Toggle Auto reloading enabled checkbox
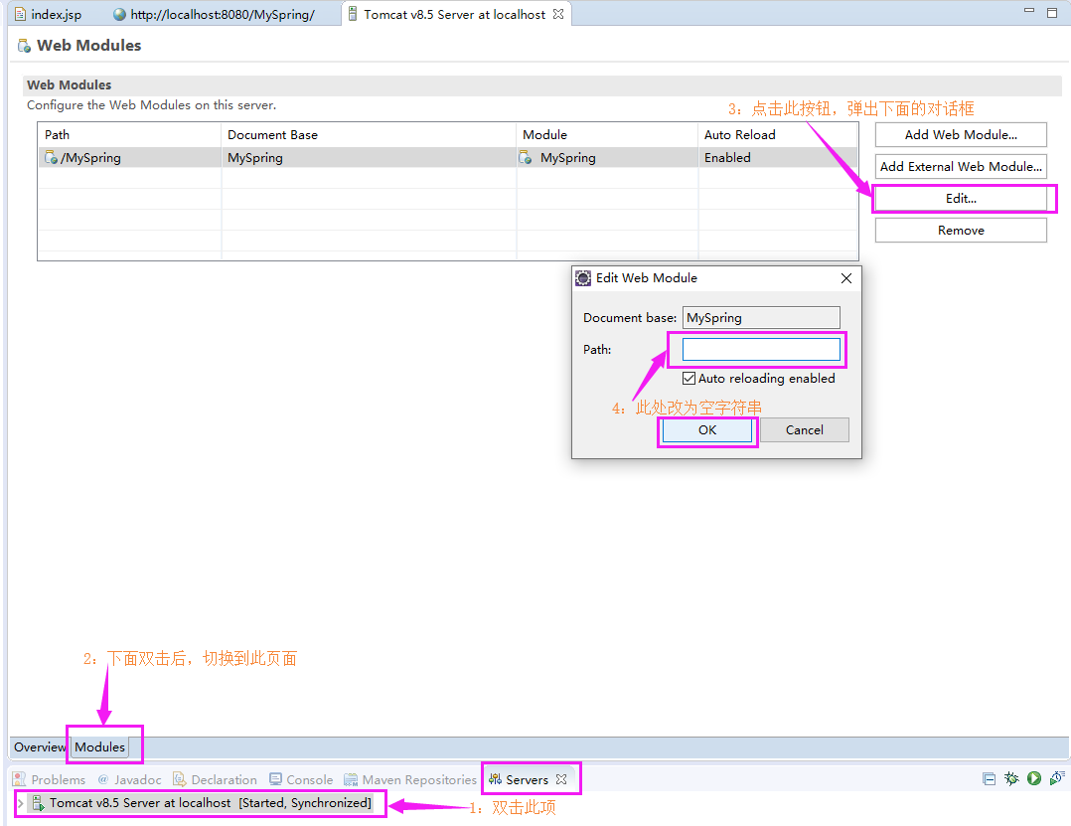This screenshot has width=1071, height=826. 689,379
